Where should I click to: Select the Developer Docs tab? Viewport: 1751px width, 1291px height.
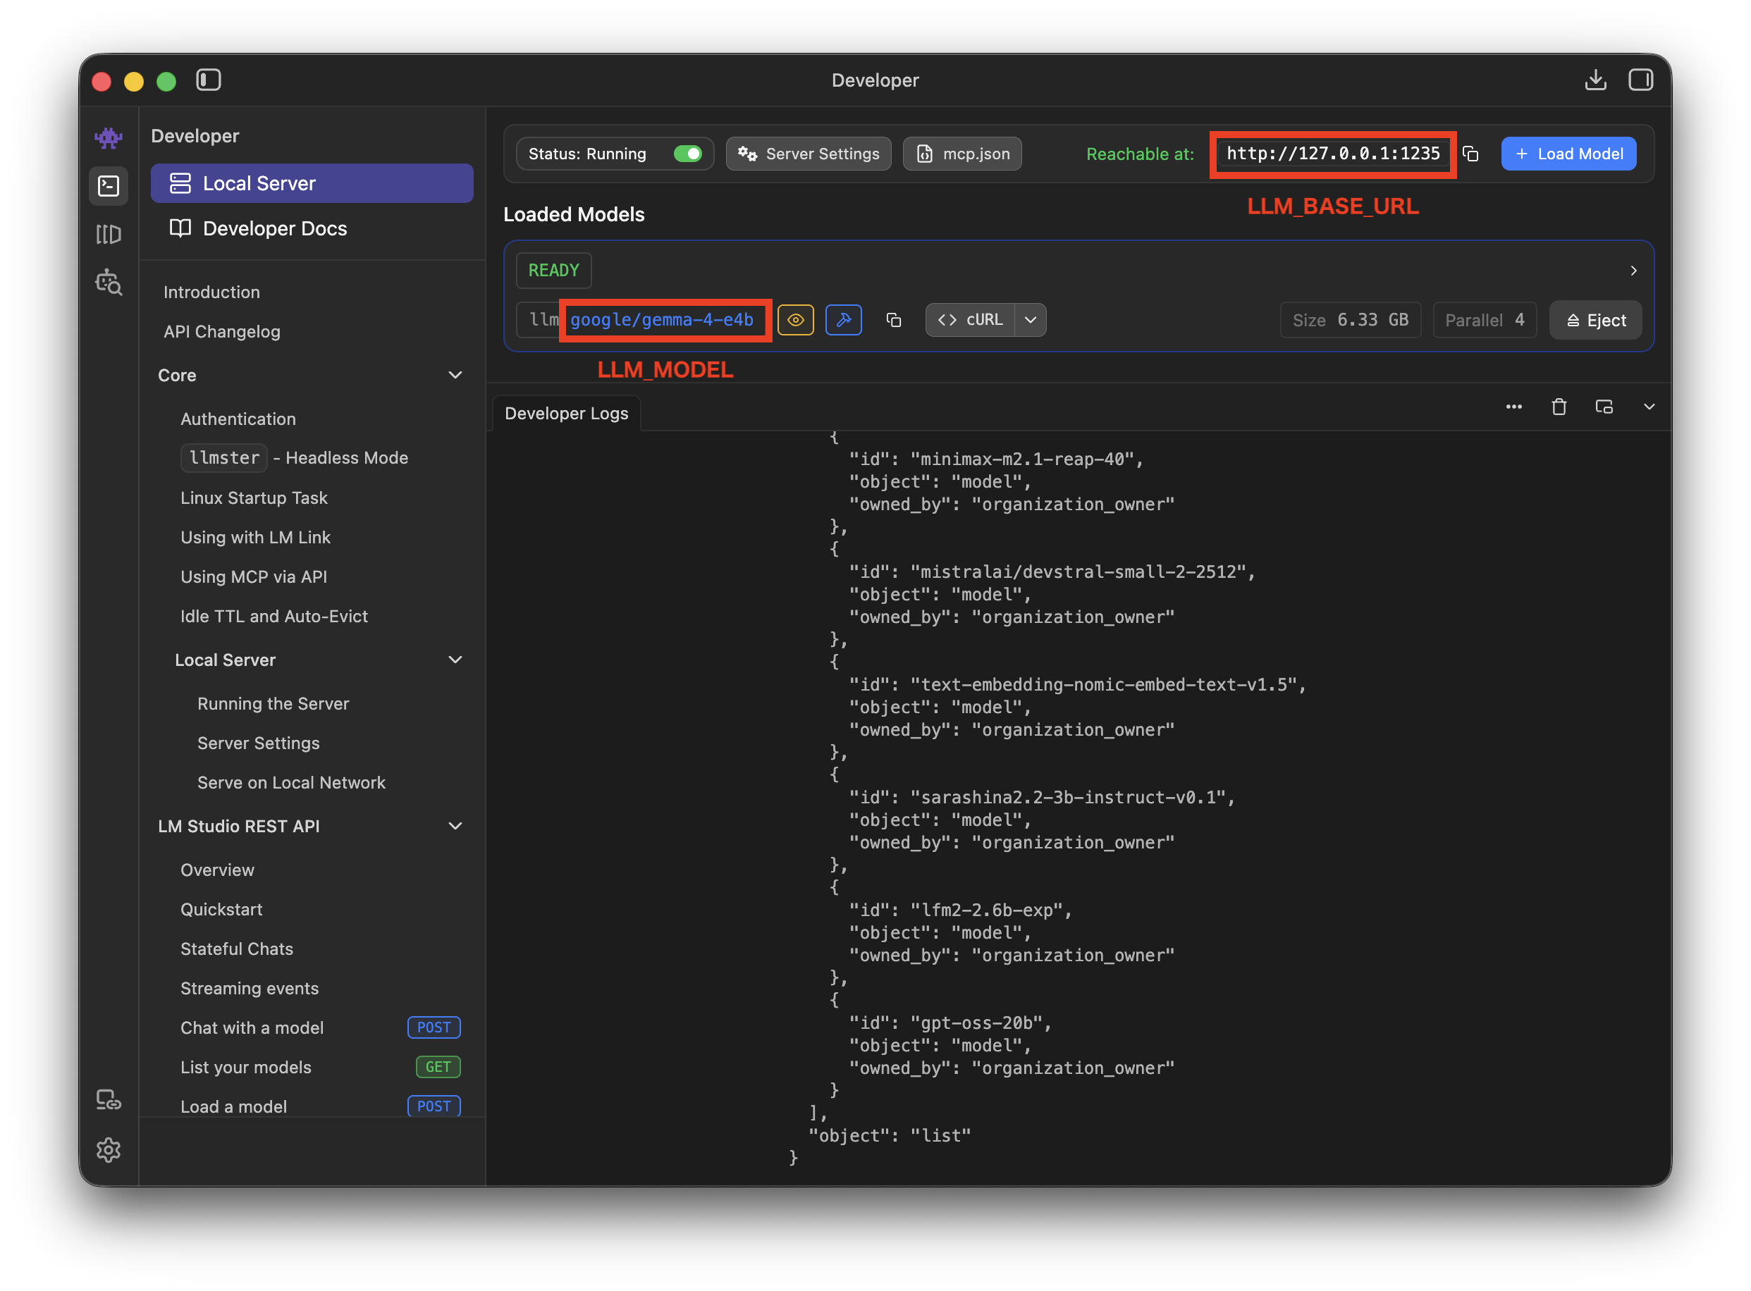pos(312,228)
